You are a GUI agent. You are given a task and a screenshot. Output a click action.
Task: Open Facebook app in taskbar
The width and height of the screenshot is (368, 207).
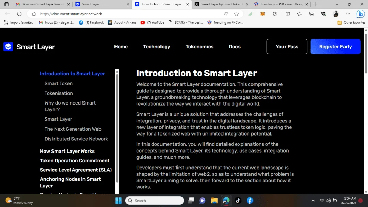pos(250,201)
